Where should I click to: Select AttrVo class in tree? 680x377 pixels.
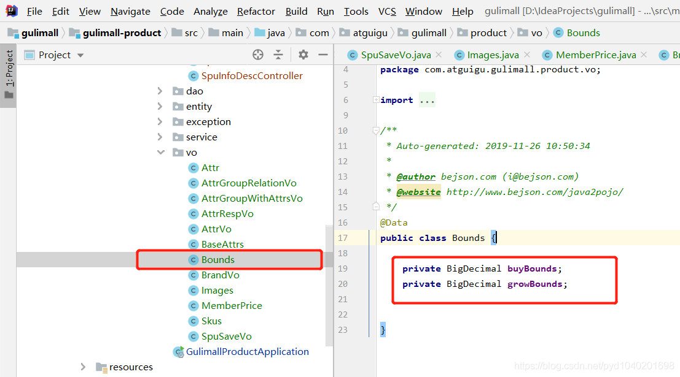216,229
